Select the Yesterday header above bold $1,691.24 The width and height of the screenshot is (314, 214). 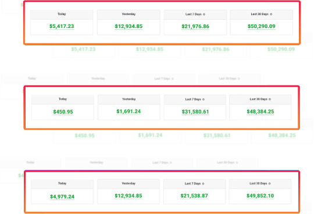click(x=129, y=99)
